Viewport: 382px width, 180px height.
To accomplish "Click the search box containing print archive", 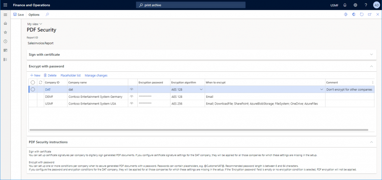I will tap(191, 5).
